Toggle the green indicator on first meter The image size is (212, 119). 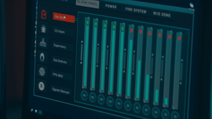click(87, 22)
